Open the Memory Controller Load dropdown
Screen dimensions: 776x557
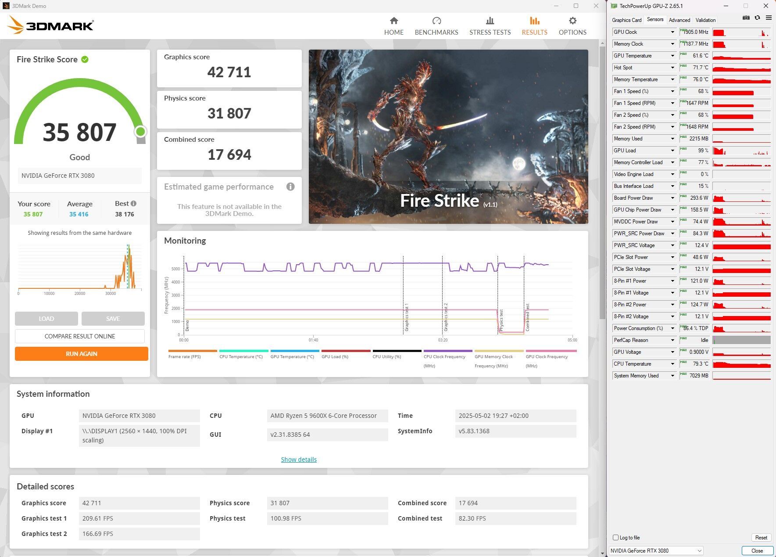pos(672,162)
